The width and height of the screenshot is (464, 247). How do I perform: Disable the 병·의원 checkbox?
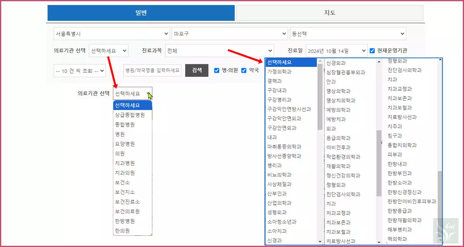click(217, 70)
